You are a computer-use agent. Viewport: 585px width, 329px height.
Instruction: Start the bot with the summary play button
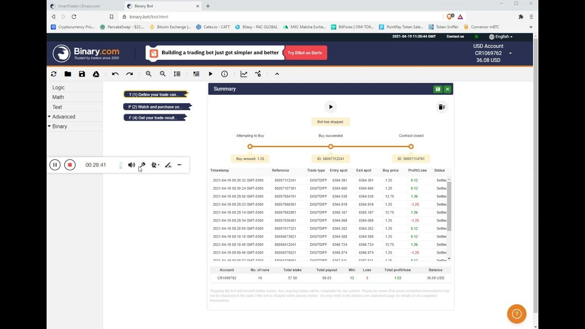point(330,107)
